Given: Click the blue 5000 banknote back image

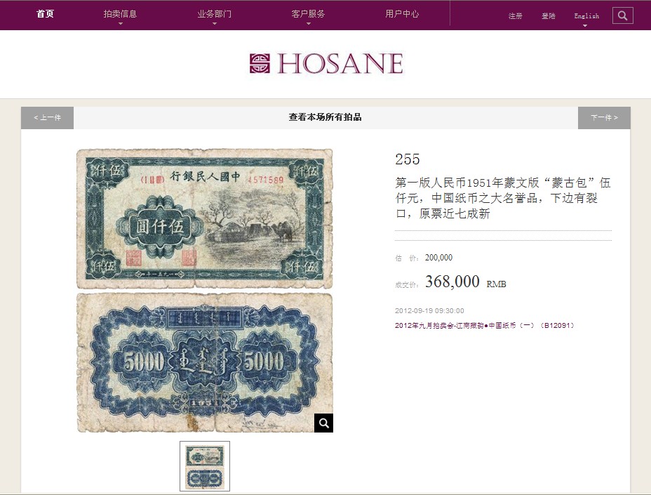Looking at the screenshot, I should click(x=205, y=362).
